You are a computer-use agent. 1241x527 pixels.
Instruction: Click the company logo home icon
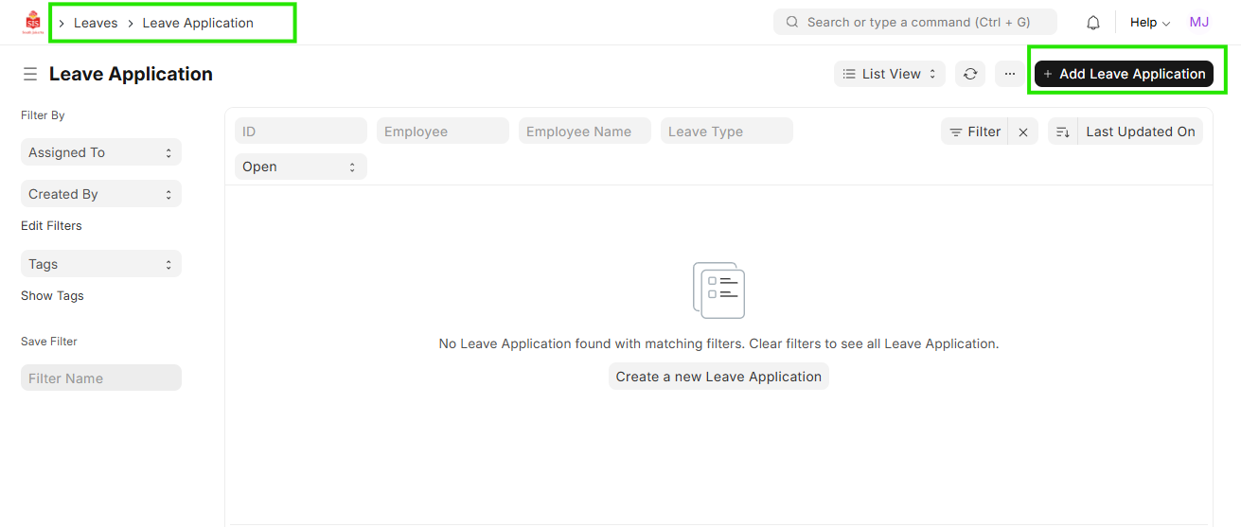click(33, 23)
